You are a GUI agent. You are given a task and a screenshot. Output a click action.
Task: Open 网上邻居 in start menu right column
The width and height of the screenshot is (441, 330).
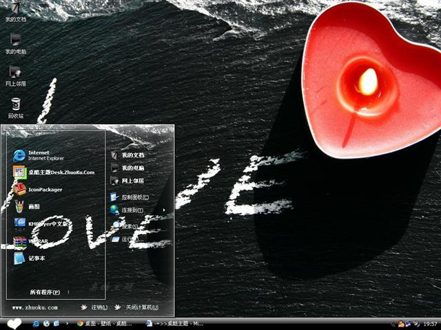[x=127, y=181]
